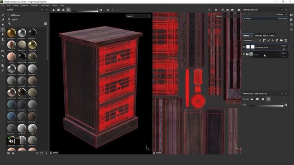Toggle the 2D viewport MASK checkbox

pos(154,153)
